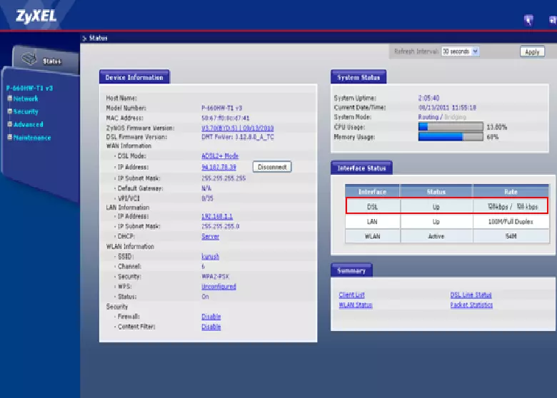Click the MAC Address value
The image size is (557, 398).
pos(225,118)
